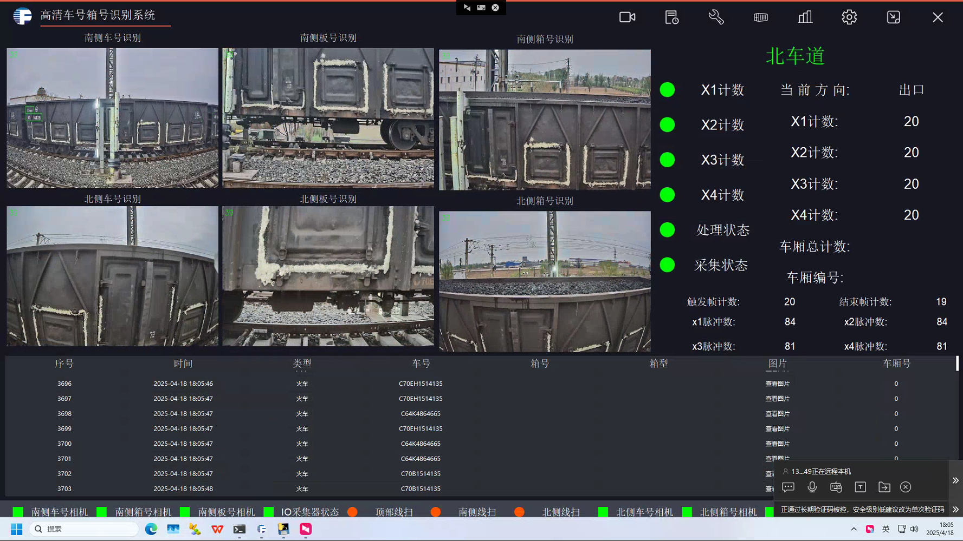This screenshot has height=541, width=963.
Task: Open the Python-style taskbar icon
Action: (283, 529)
